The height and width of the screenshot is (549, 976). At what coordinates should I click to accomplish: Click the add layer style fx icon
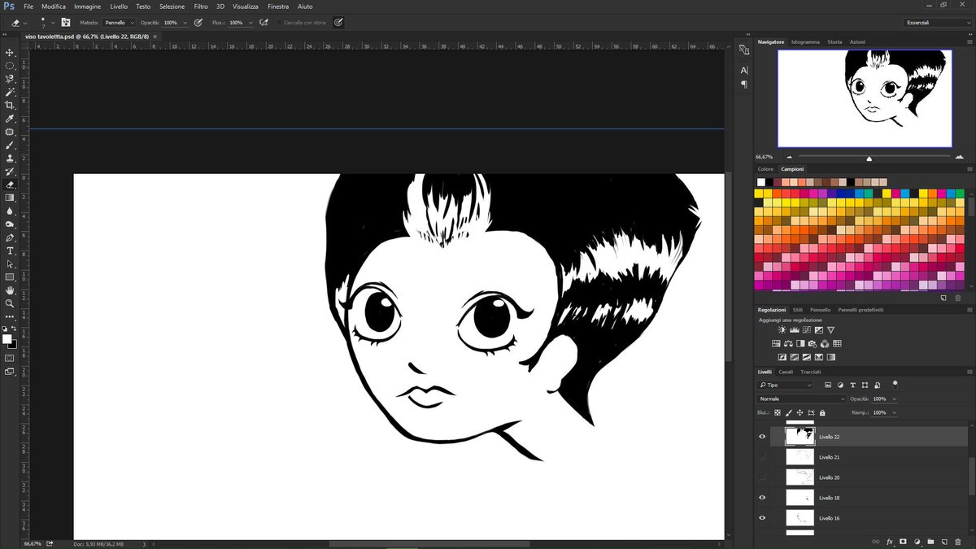click(890, 541)
